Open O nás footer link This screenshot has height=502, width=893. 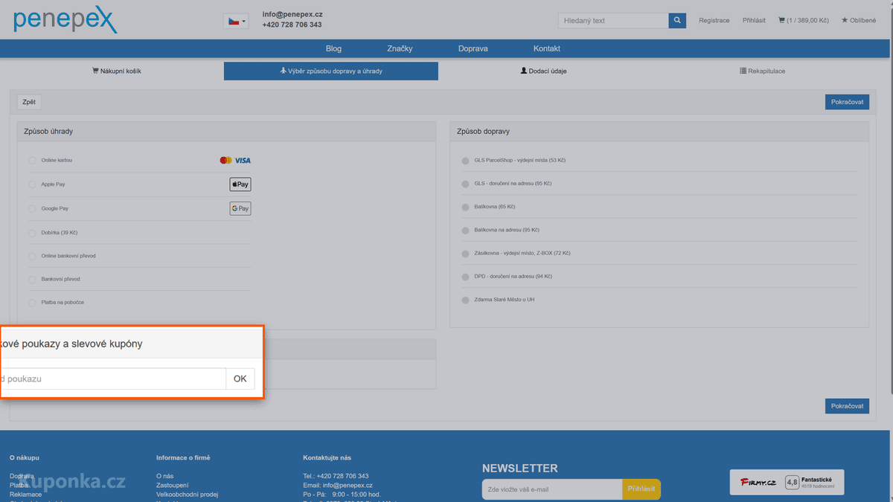165,476
